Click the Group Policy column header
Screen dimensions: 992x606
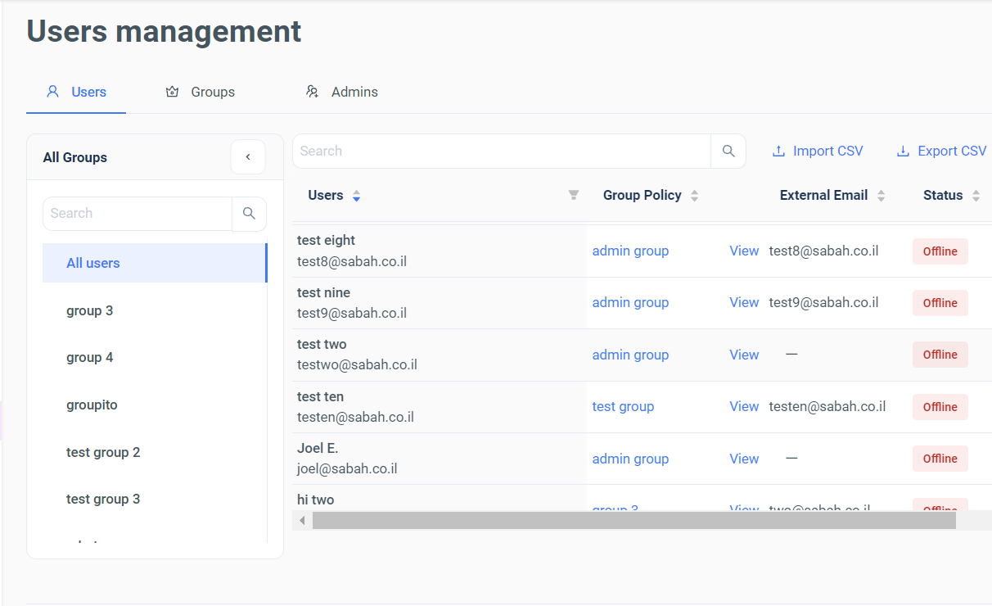tap(643, 195)
